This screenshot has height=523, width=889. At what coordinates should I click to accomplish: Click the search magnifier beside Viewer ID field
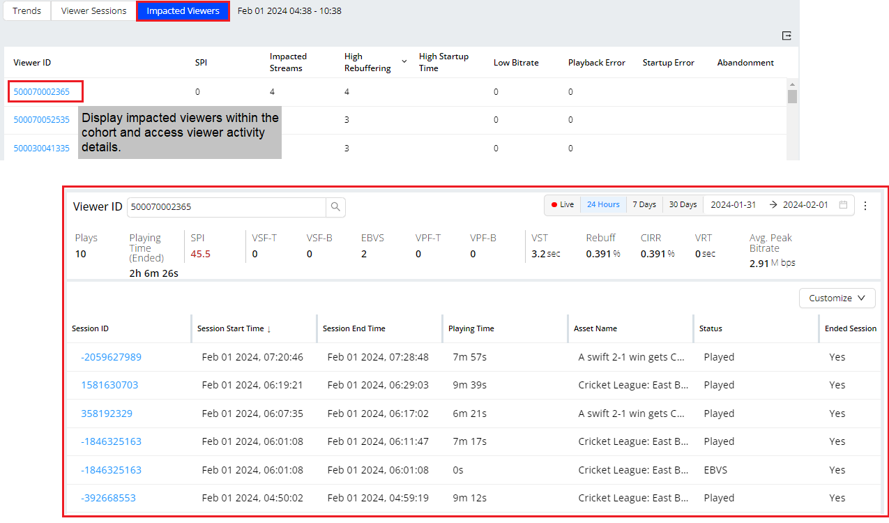335,207
